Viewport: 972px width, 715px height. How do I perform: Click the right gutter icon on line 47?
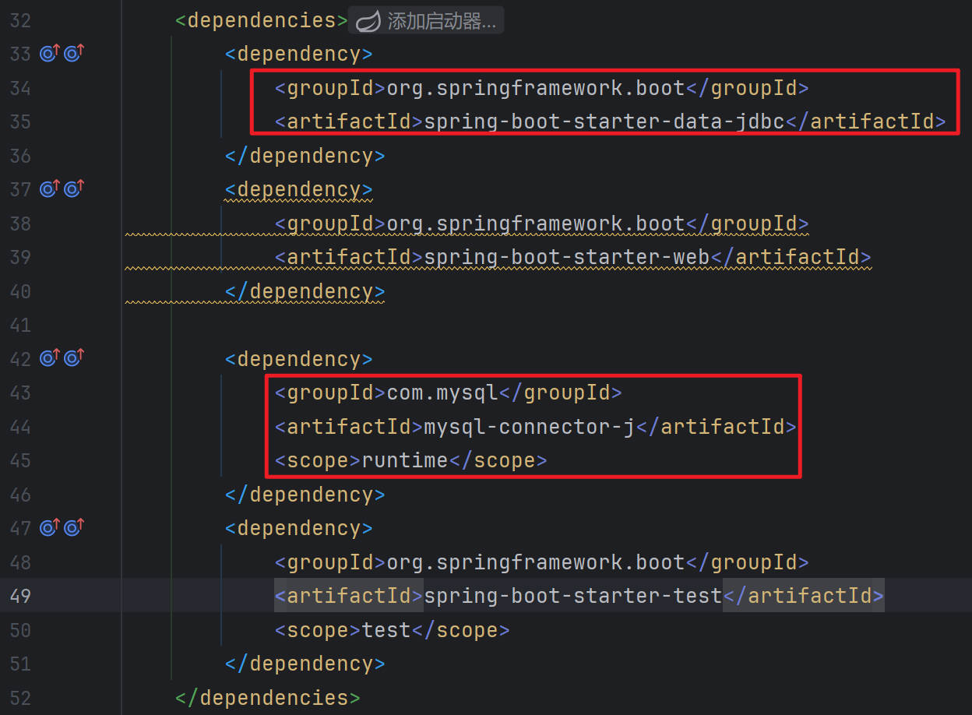tap(74, 528)
